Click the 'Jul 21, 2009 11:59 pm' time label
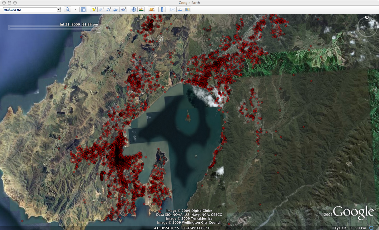Image resolution: width=379 pixels, height=230 pixels. pos(79,24)
